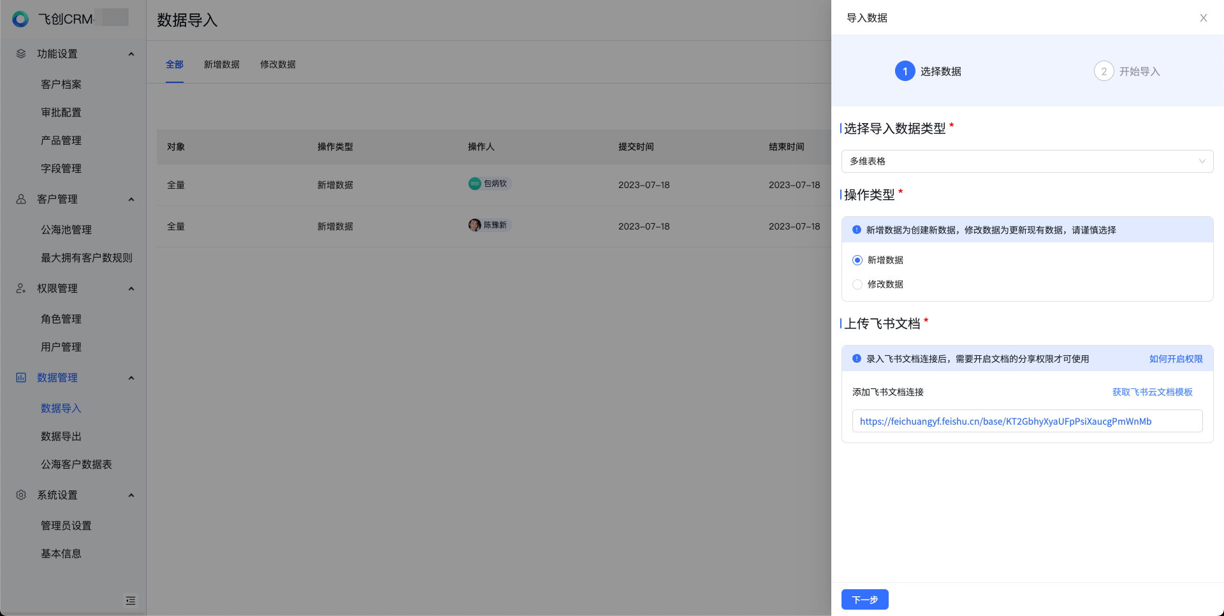Open the 如何开启权限 help link
Viewport: 1224px width, 616px height.
[1176, 359]
